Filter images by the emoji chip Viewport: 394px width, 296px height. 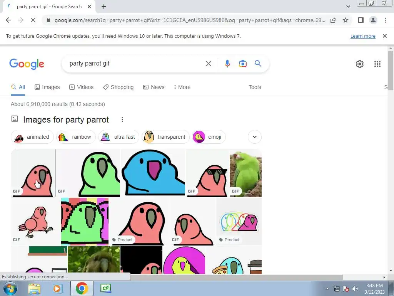pyautogui.click(x=209, y=137)
